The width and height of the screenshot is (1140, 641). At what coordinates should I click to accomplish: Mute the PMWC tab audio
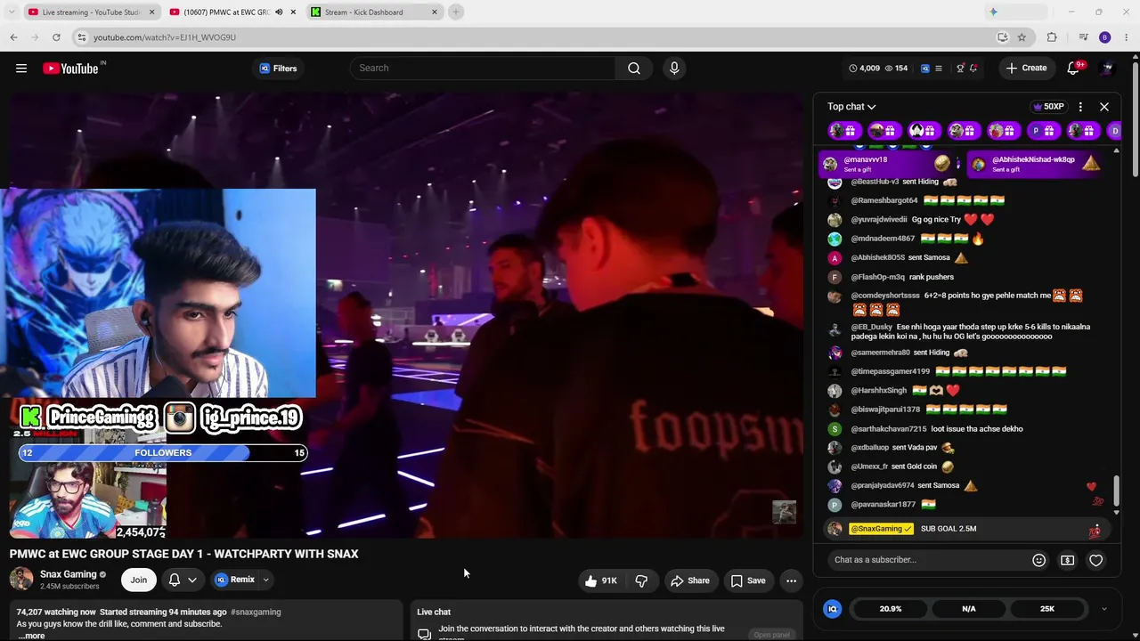pos(279,12)
